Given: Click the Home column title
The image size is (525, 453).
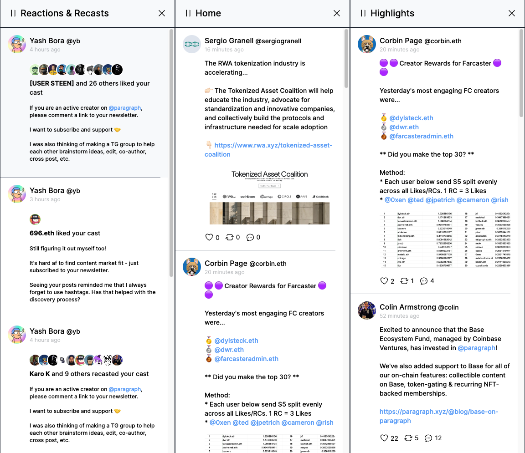Looking at the screenshot, I should tap(208, 13).
